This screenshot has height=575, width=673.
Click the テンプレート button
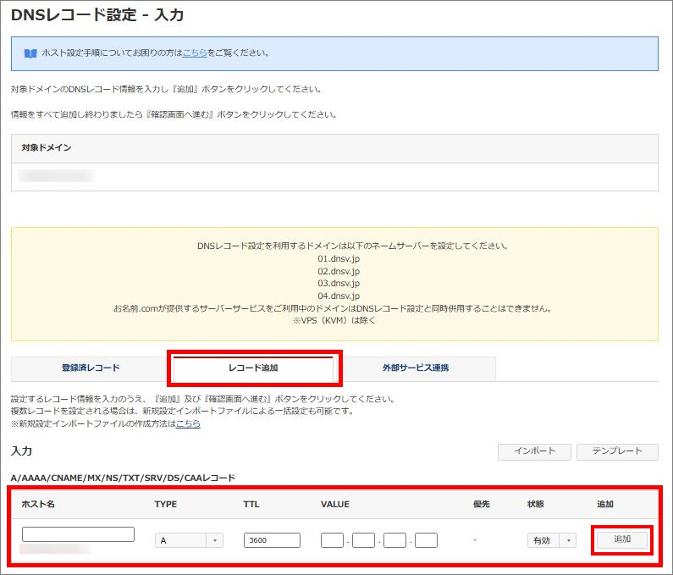click(x=617, y=451)
